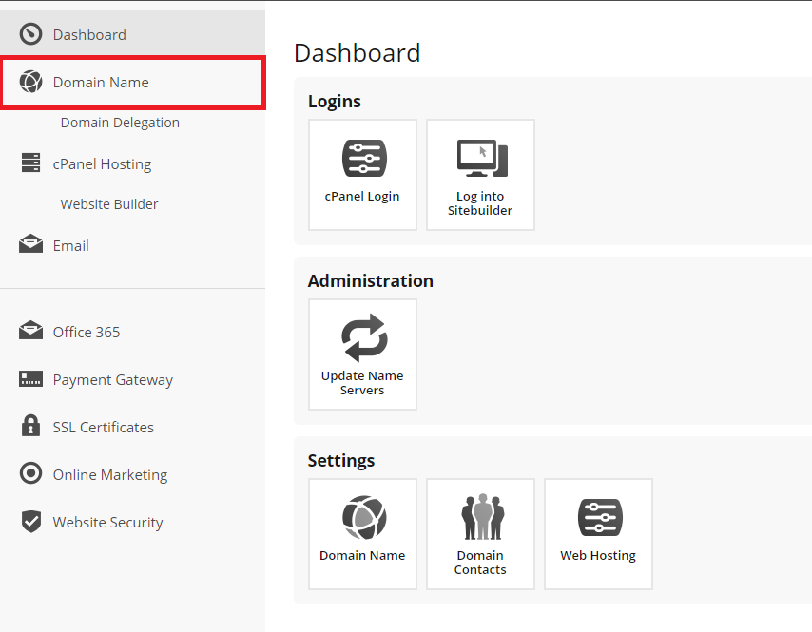Click the Dashboard gauge icon in sidebar
Viewport: 812px width, 632px height.
click(30, 34)
